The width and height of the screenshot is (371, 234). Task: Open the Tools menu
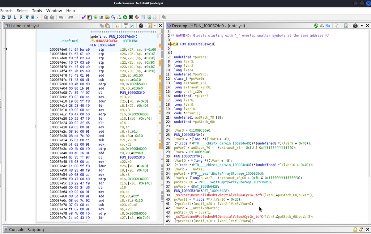click(37, 11)
